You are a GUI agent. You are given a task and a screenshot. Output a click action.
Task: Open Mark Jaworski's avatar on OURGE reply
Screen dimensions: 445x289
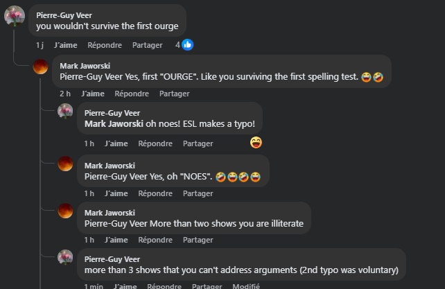[40, 67]
